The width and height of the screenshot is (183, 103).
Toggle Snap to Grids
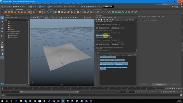tap(40, 7)
